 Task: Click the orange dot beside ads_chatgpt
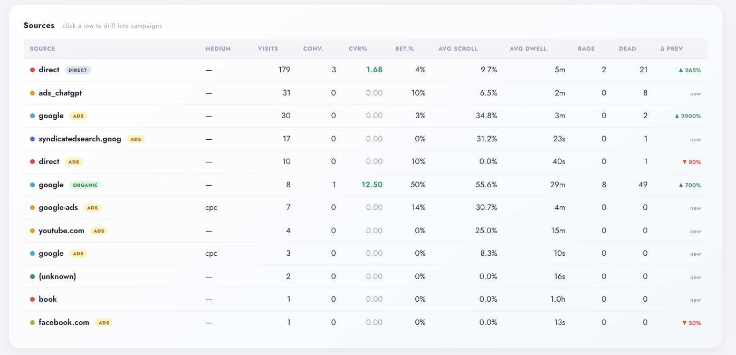[x=33, y=93]
